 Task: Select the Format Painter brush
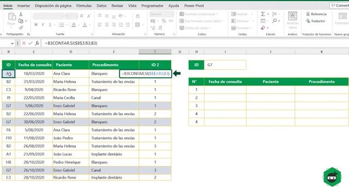coord(21,28)
